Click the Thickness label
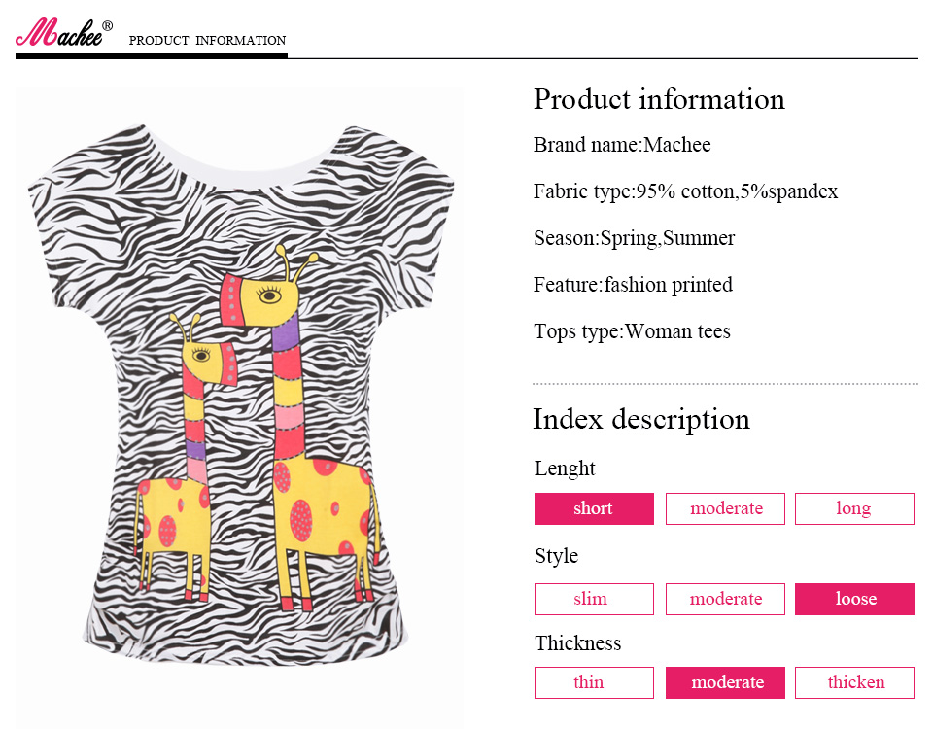 (577, 643)
